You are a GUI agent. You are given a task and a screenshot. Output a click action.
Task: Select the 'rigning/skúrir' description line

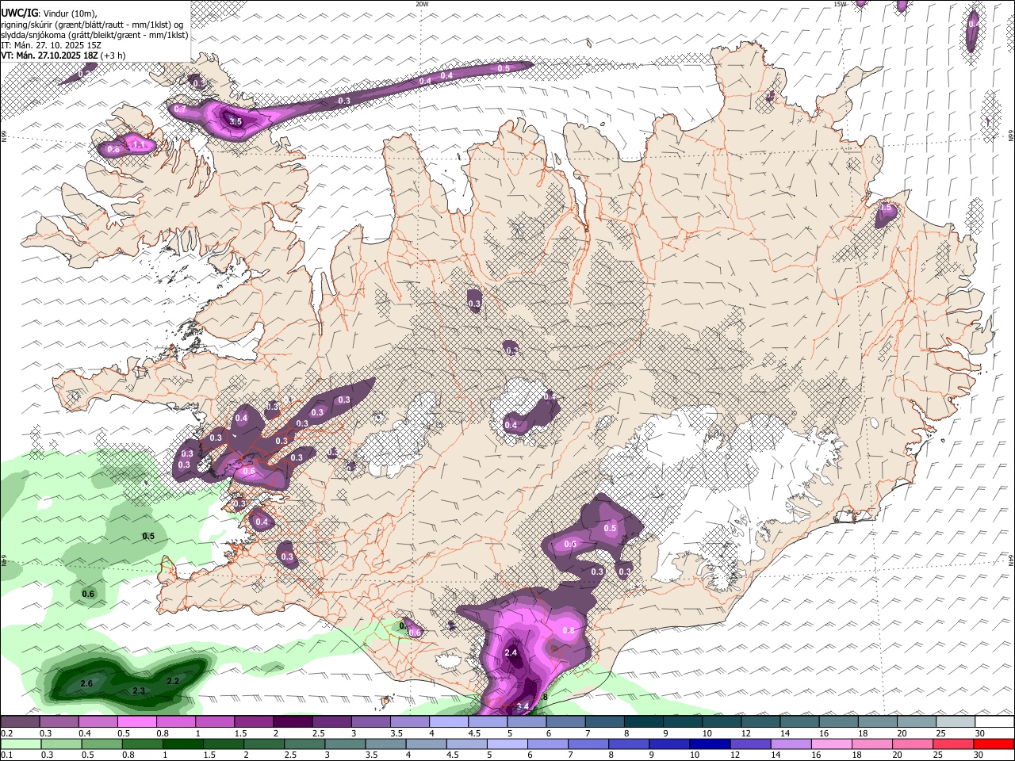pos(92,24)
